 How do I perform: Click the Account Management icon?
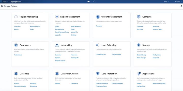[x=98, y=17]
